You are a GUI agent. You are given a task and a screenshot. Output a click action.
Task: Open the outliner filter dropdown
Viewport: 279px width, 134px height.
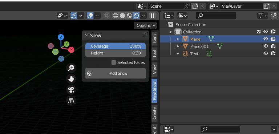263,16
